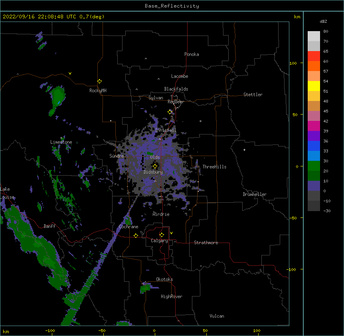Click the Okotoks label
This screenshot has width=344, height=336.
pos(164,279)
